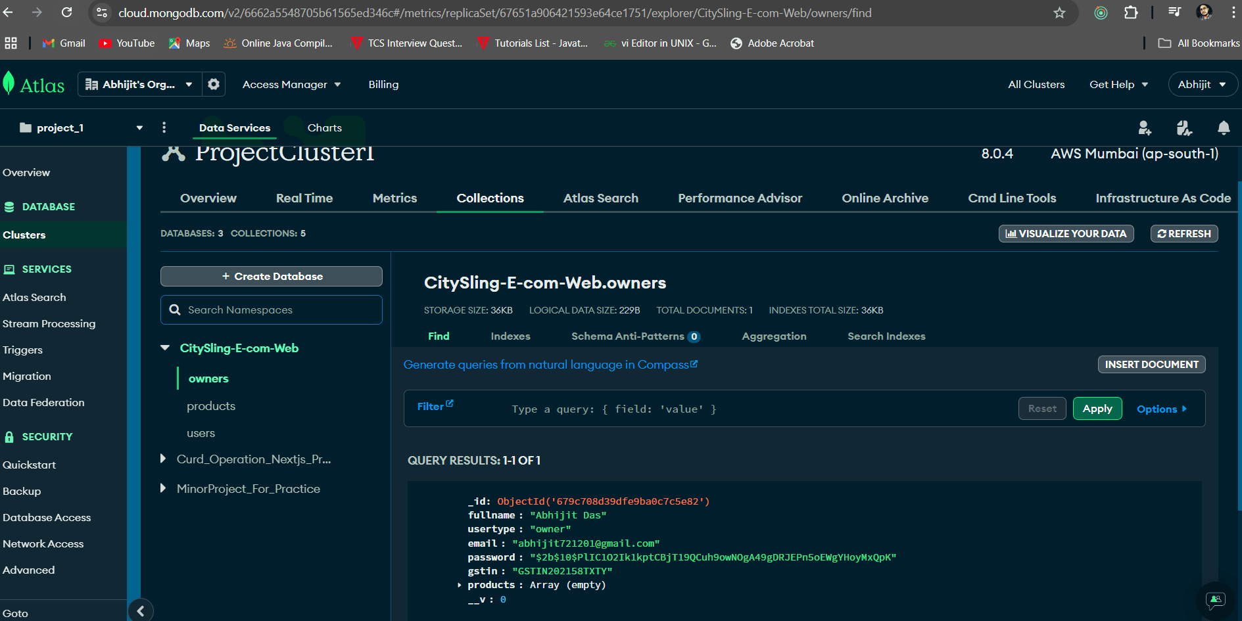Screen dimensions: 1242x621
Task: Expand the Curd_Operation_Nextjs_Pr database
Action: click(x=163, y=459)
